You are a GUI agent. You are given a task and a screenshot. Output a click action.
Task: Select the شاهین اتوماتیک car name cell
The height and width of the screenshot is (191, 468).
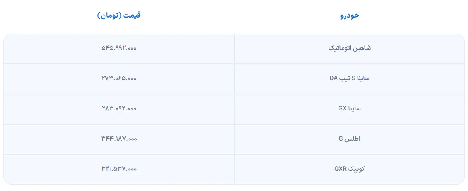click(350, 48)
